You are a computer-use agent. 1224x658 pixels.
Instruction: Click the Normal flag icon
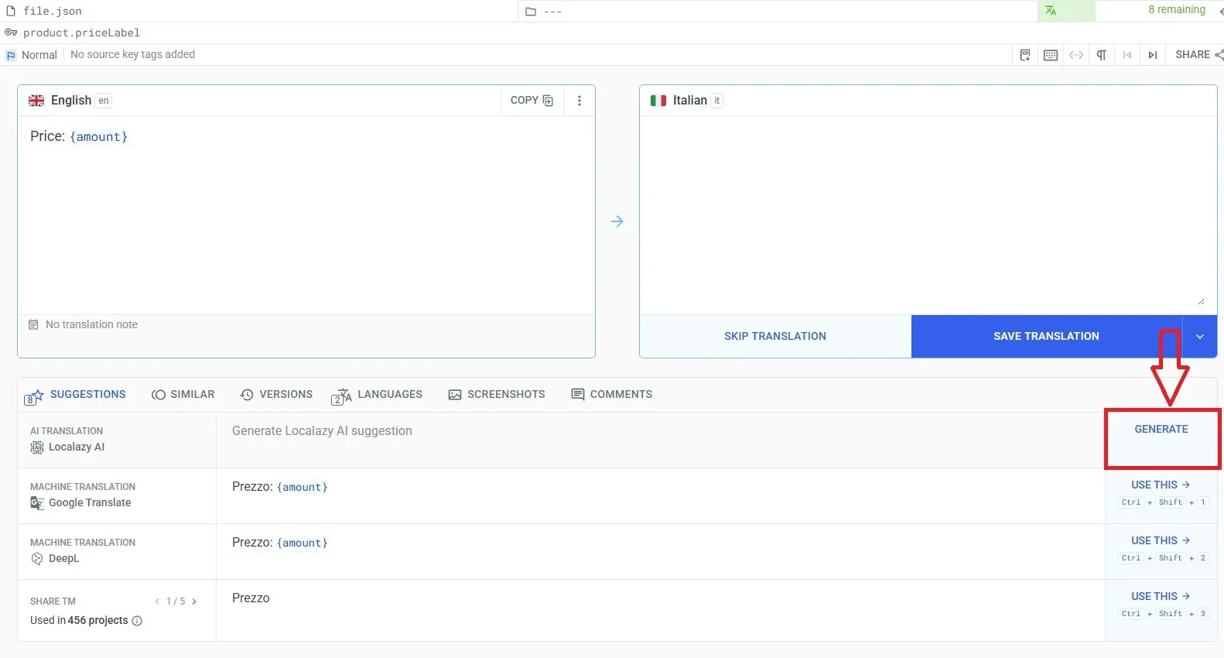11,56
